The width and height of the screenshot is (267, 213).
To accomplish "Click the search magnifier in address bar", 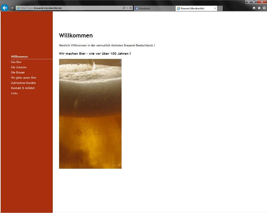I will [x=124, y=8].
